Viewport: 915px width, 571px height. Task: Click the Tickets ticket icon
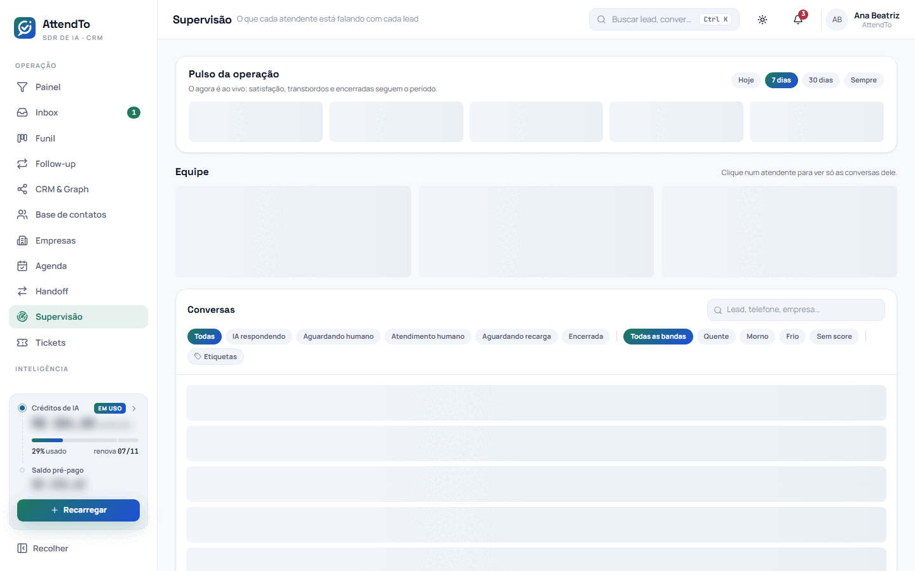[x=22, y=343]
